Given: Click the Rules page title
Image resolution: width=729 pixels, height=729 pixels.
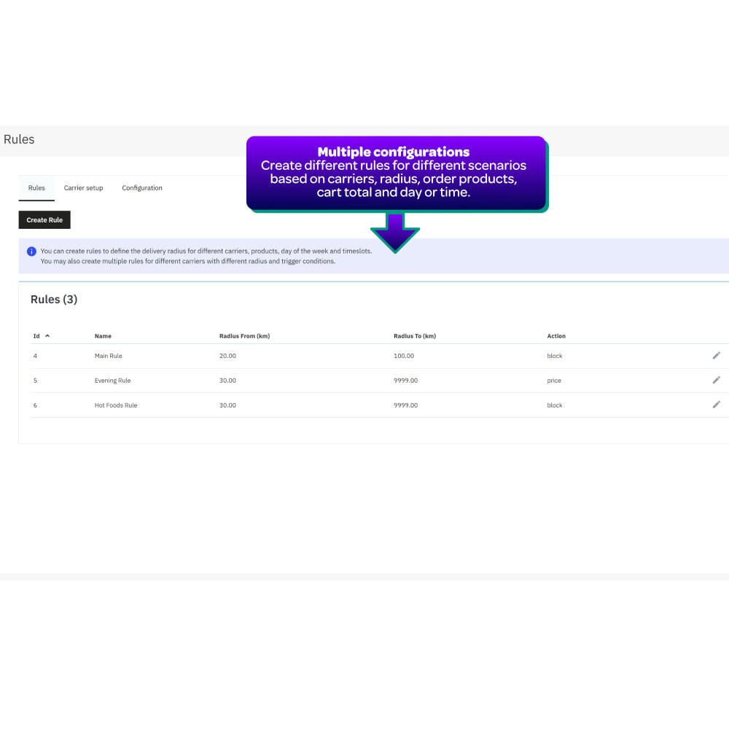Looking at the screenshot, I should (19, 139).
